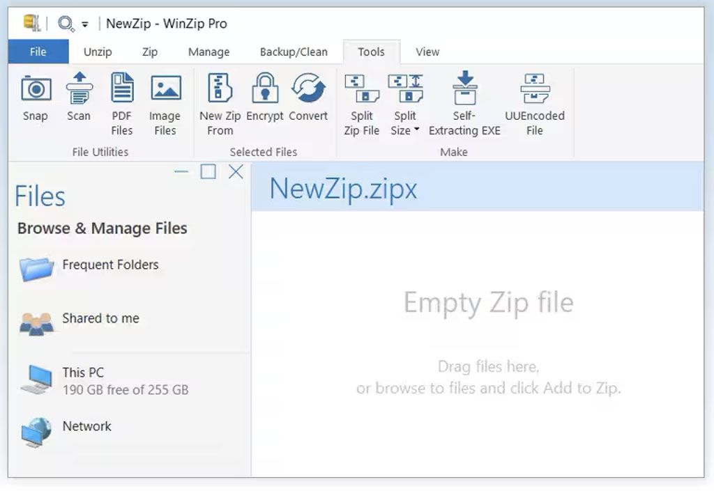Click the Snap camera icon
The image size is (714, 491).
tap(36, 88)
